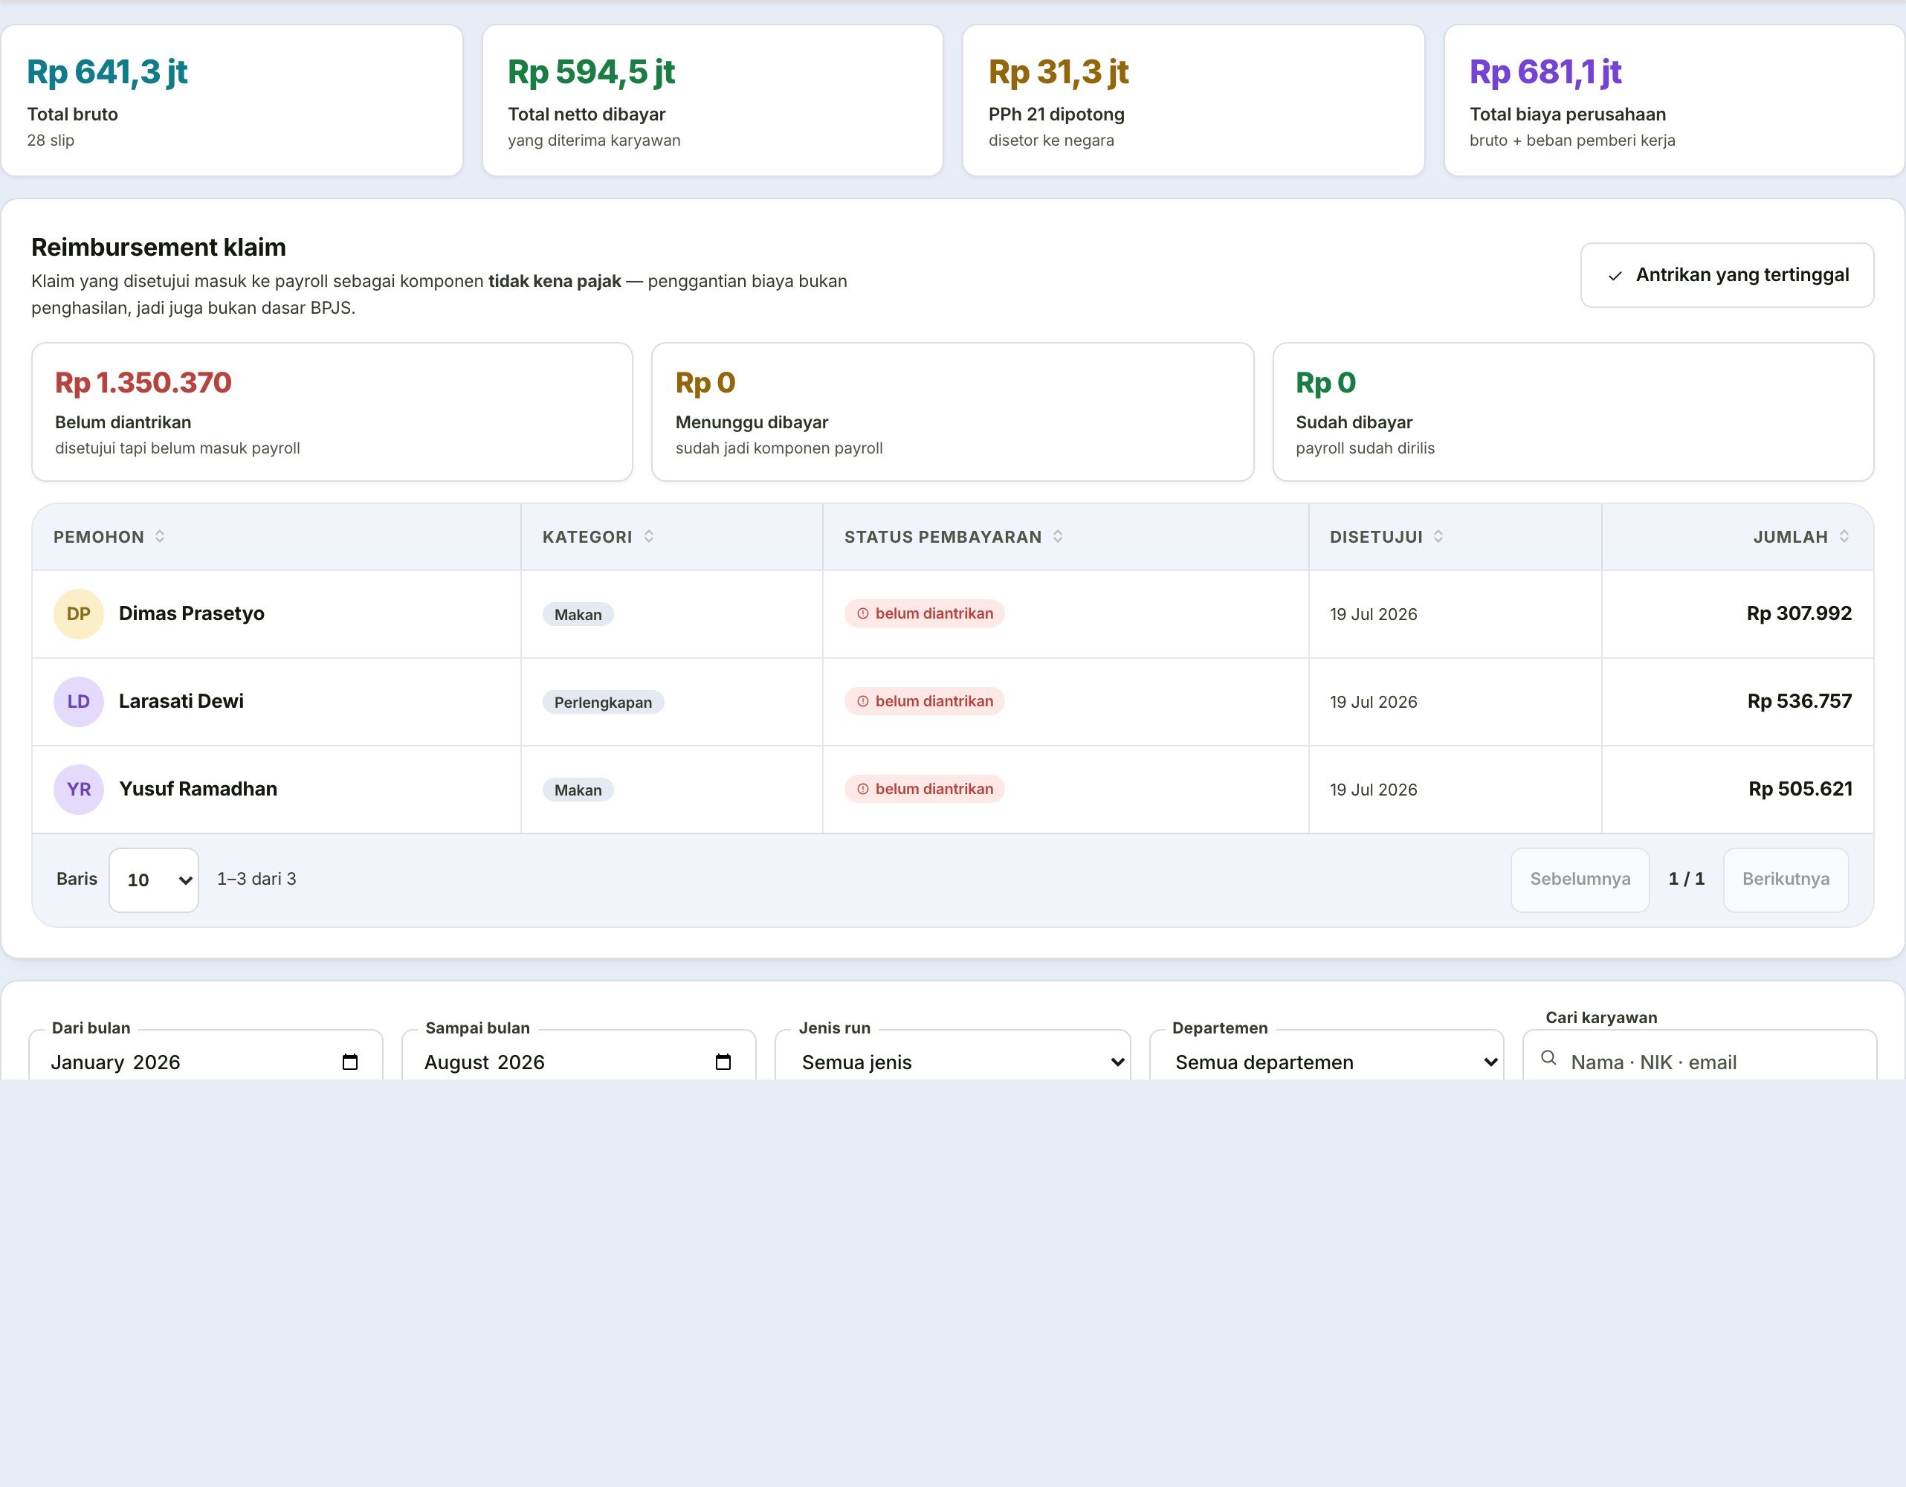Open the Departemen dropdown
Image resolution: width=1906 pixels, height=1487 pixels.
click(x=1326, y=1062)
